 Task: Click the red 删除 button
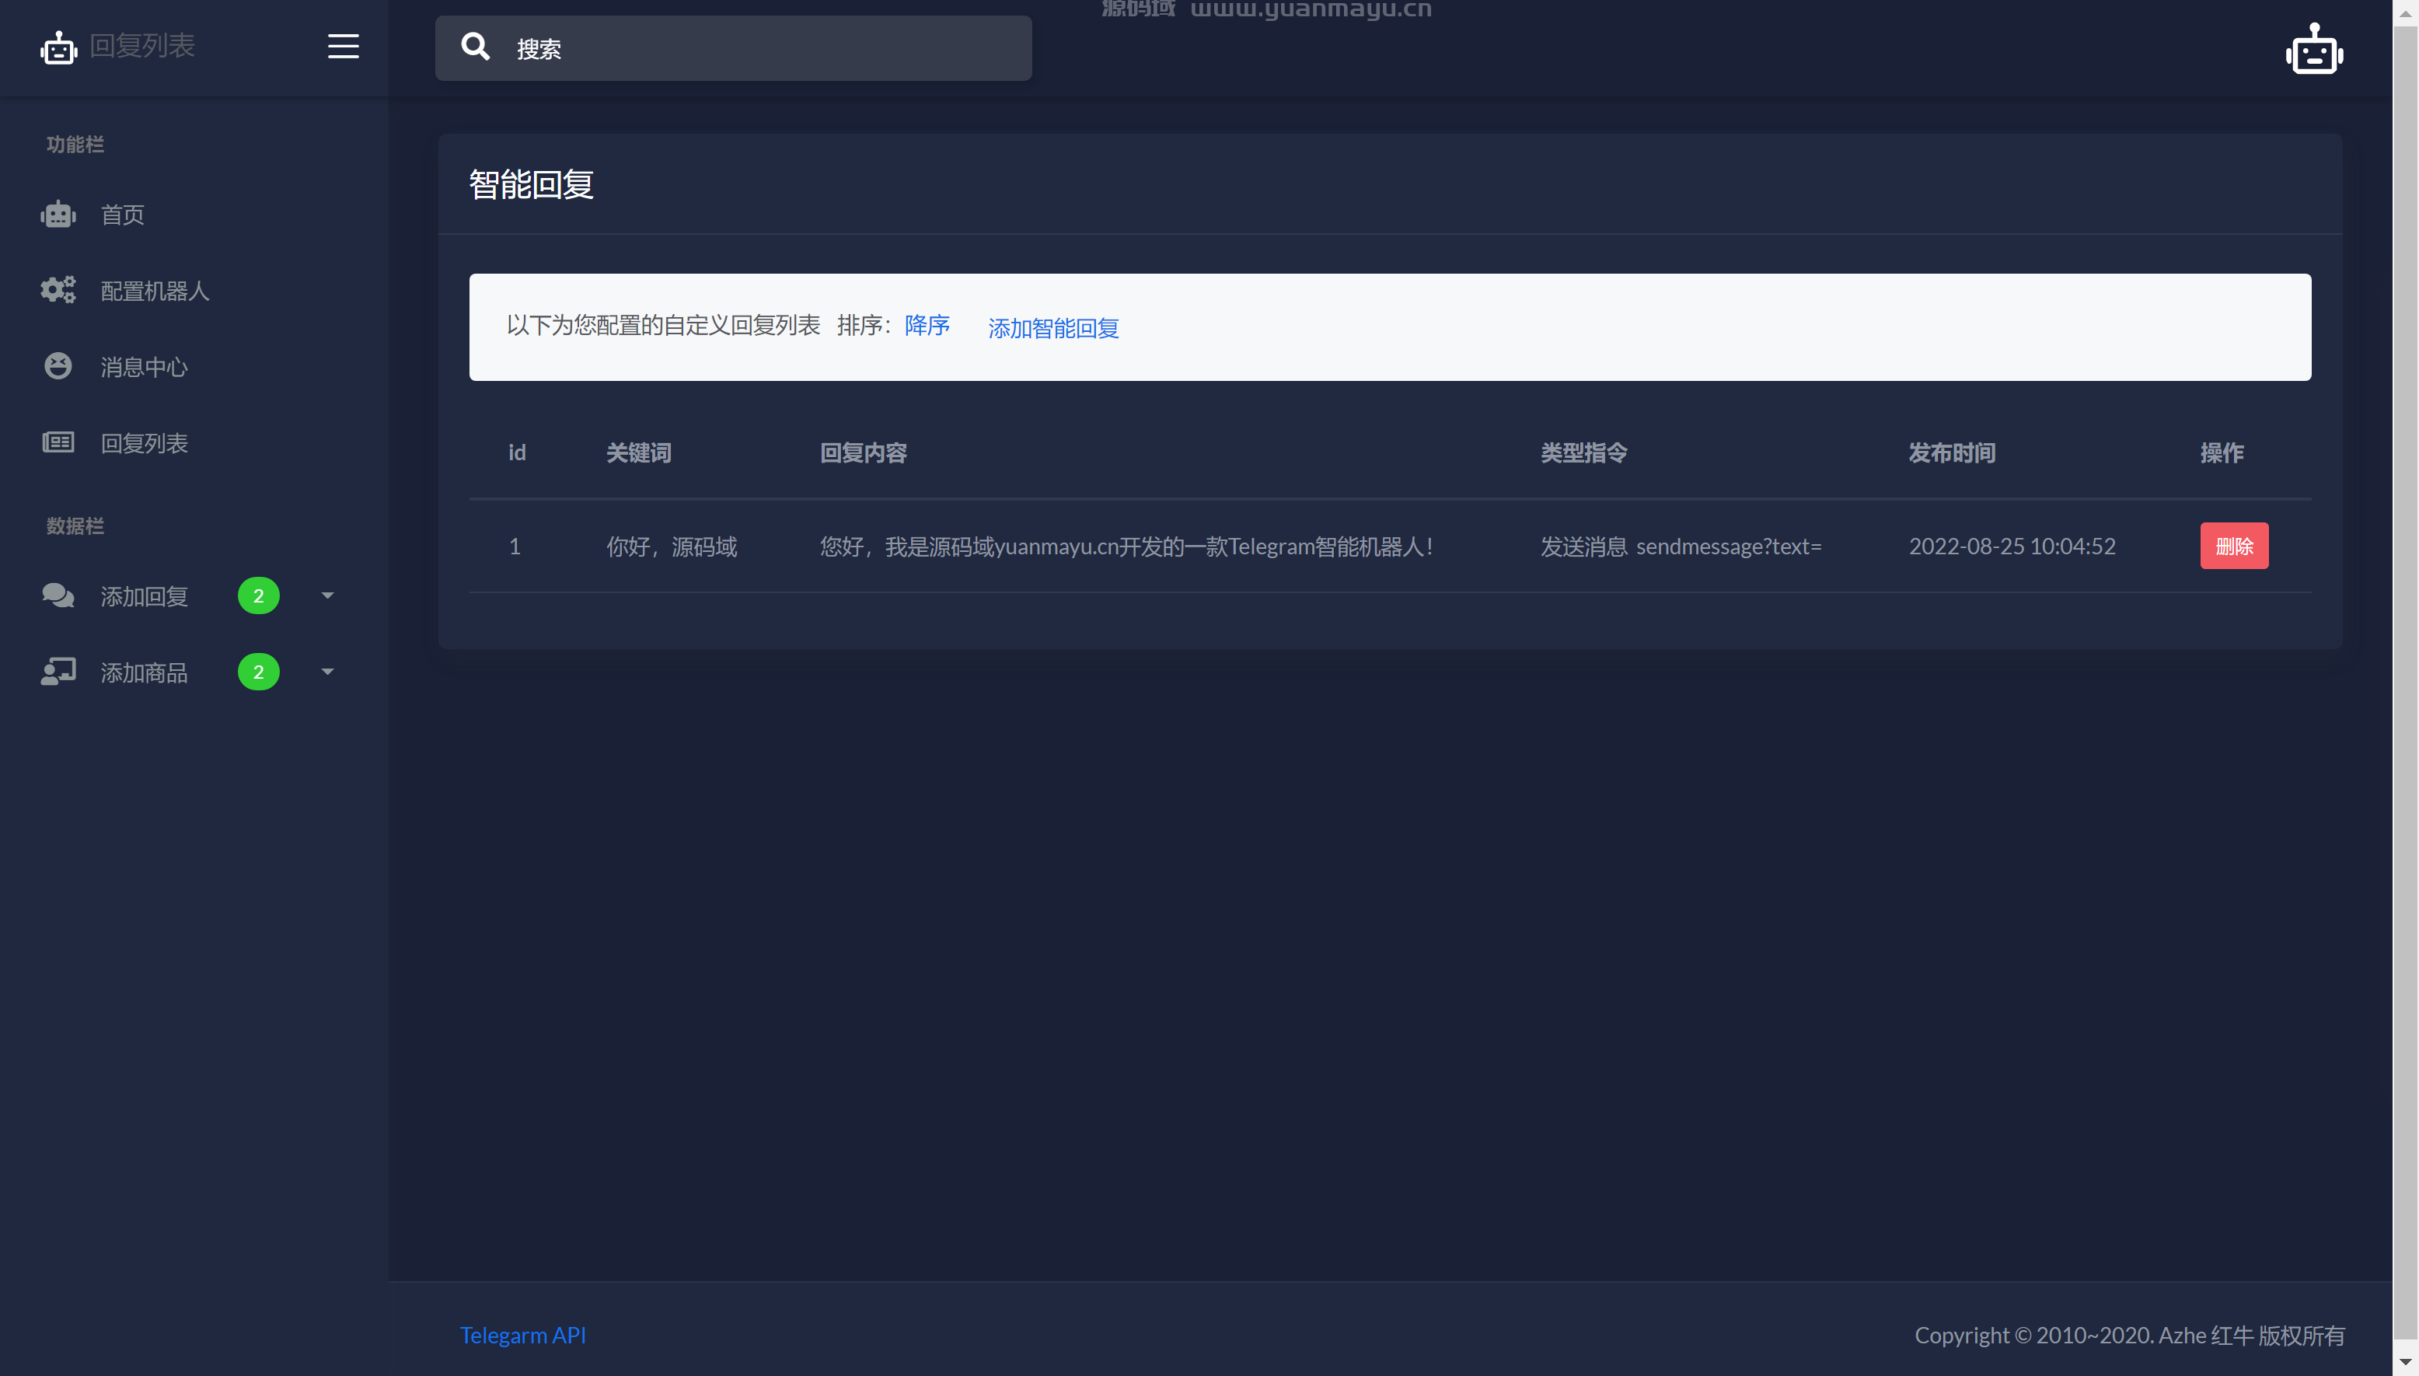click(x=2234, y=547)
